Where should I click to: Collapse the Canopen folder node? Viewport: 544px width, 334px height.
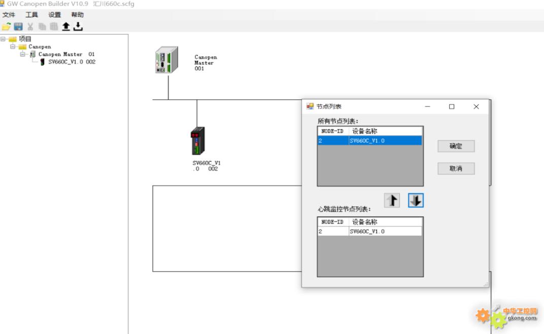click(x=13, y=47)
